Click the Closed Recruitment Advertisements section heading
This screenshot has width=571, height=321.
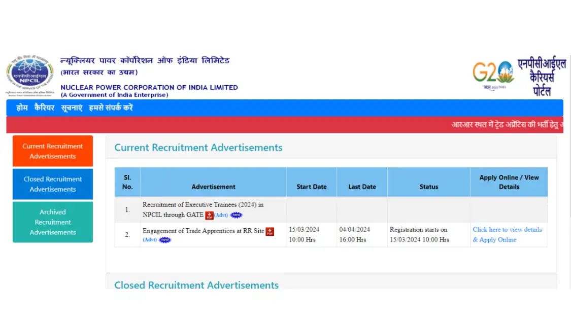[x=196, y=285]
